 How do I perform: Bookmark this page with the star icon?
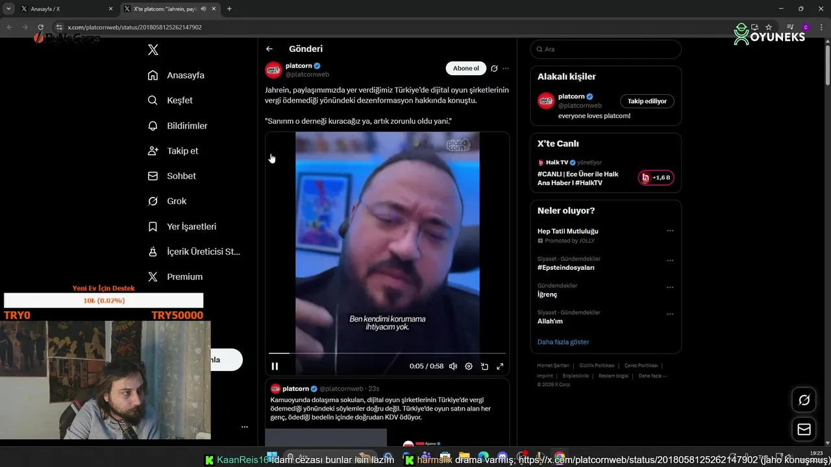point(769,27)
